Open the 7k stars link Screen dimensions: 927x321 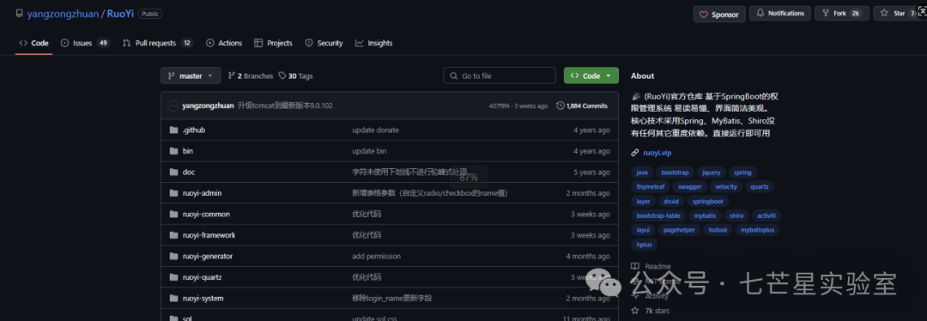[x=651, y=311]
